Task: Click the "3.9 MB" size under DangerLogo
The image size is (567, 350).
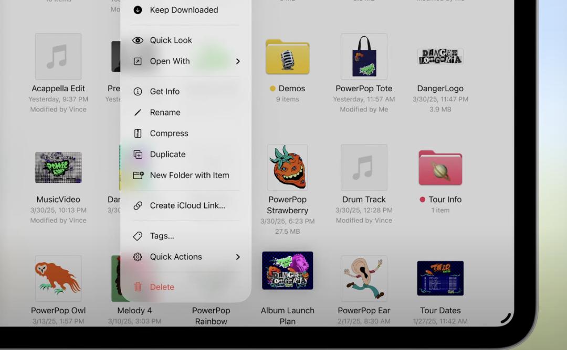Action: (x=440, y=110)
